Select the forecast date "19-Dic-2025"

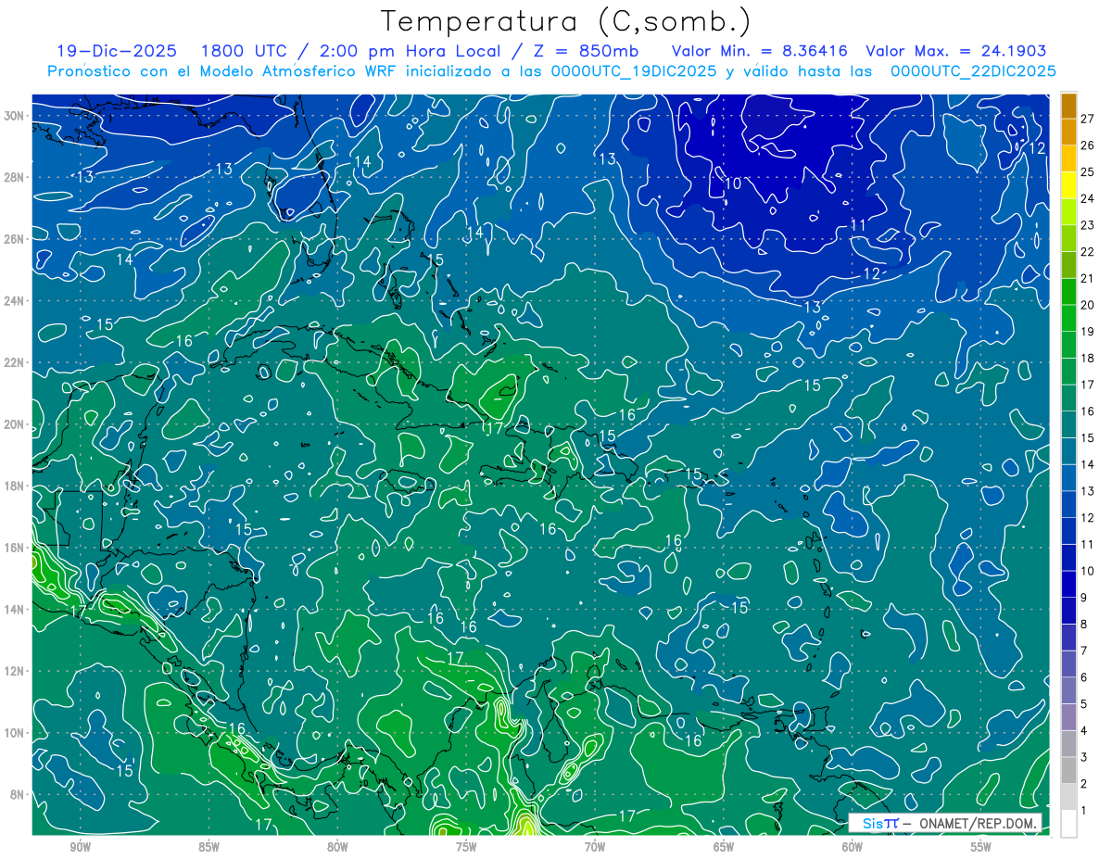[x=116, y=51]
